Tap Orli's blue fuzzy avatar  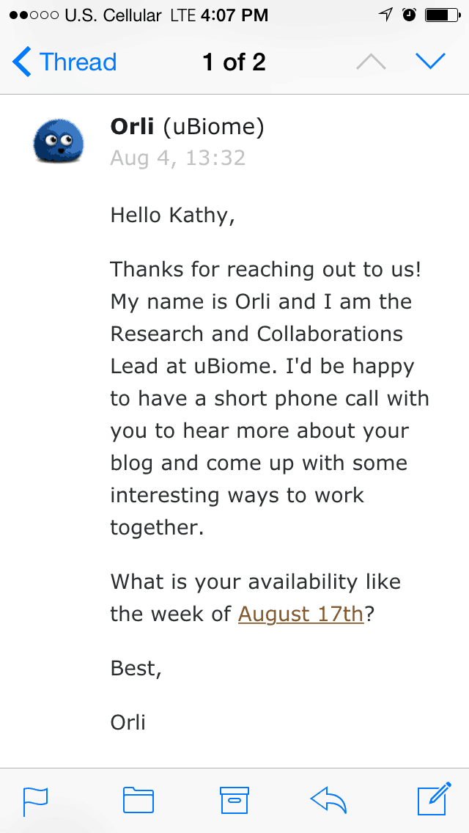[59, 140]
